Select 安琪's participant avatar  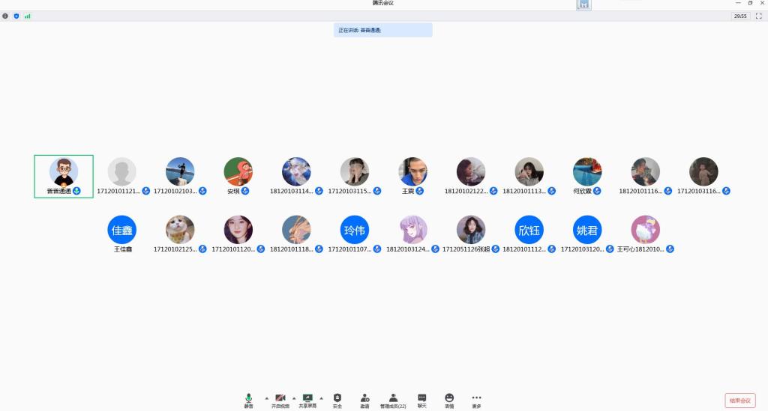pos(238,172)
